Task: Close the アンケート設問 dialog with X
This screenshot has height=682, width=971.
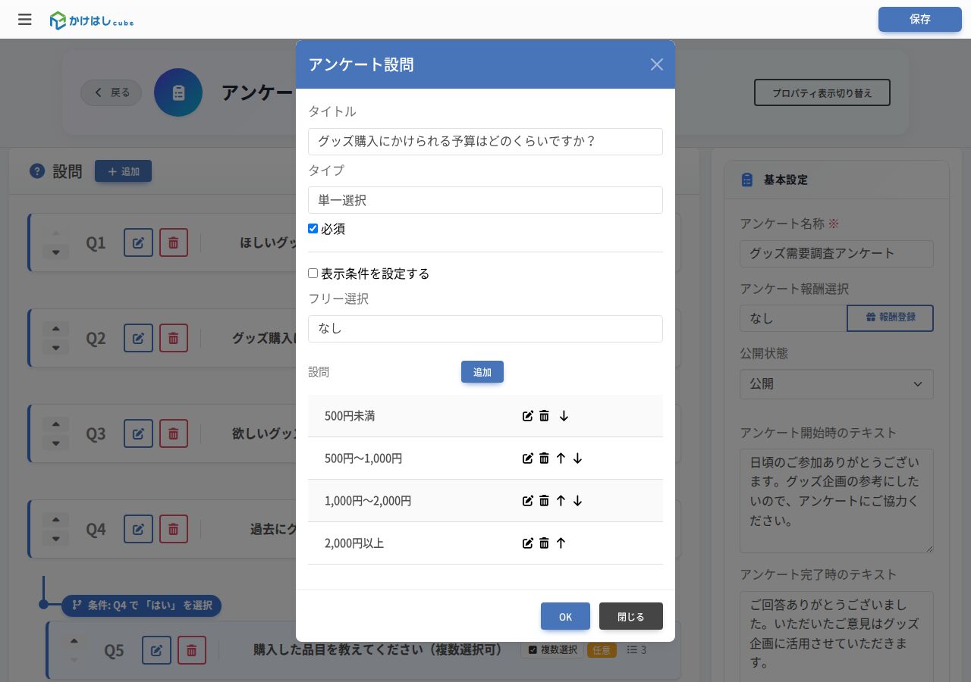Action: tap(657, 64)
